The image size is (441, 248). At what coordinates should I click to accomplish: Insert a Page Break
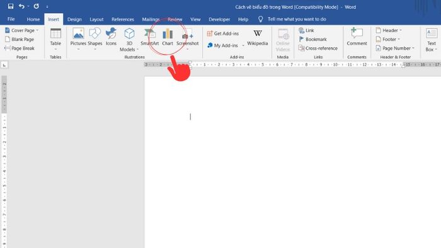(x=20, y=48)
